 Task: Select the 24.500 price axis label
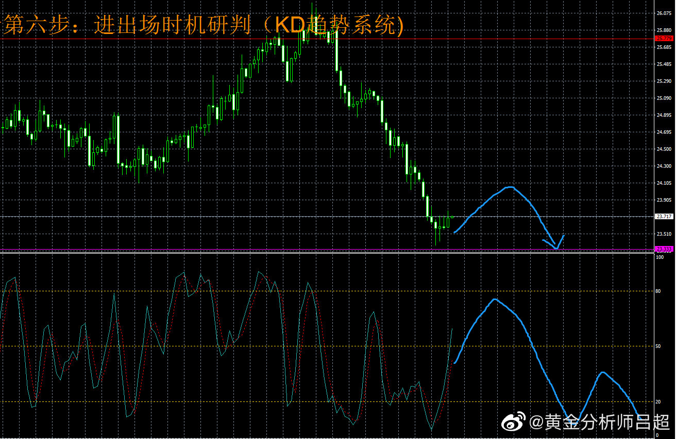(663, 149)
